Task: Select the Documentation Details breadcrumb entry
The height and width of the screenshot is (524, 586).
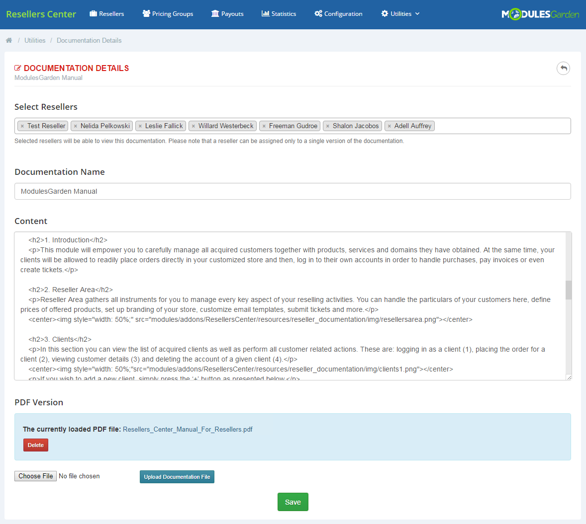Action: (89, 40)
